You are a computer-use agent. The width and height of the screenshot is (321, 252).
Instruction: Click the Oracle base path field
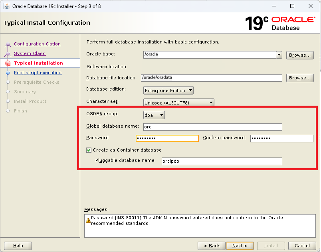tap(210, 55)
